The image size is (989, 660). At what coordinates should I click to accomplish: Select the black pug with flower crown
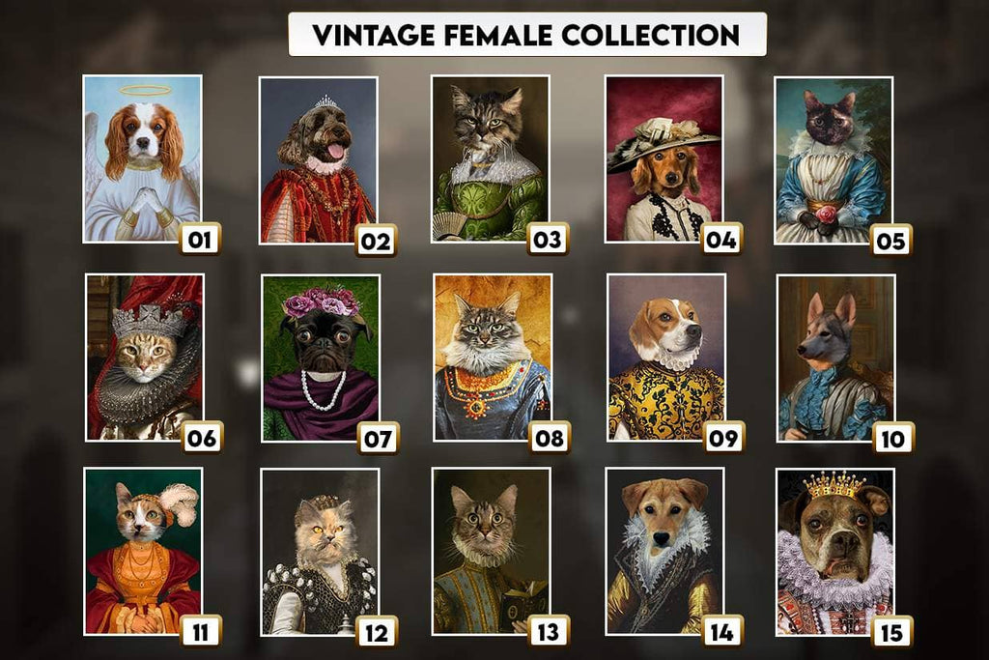(x=321, y=358)
